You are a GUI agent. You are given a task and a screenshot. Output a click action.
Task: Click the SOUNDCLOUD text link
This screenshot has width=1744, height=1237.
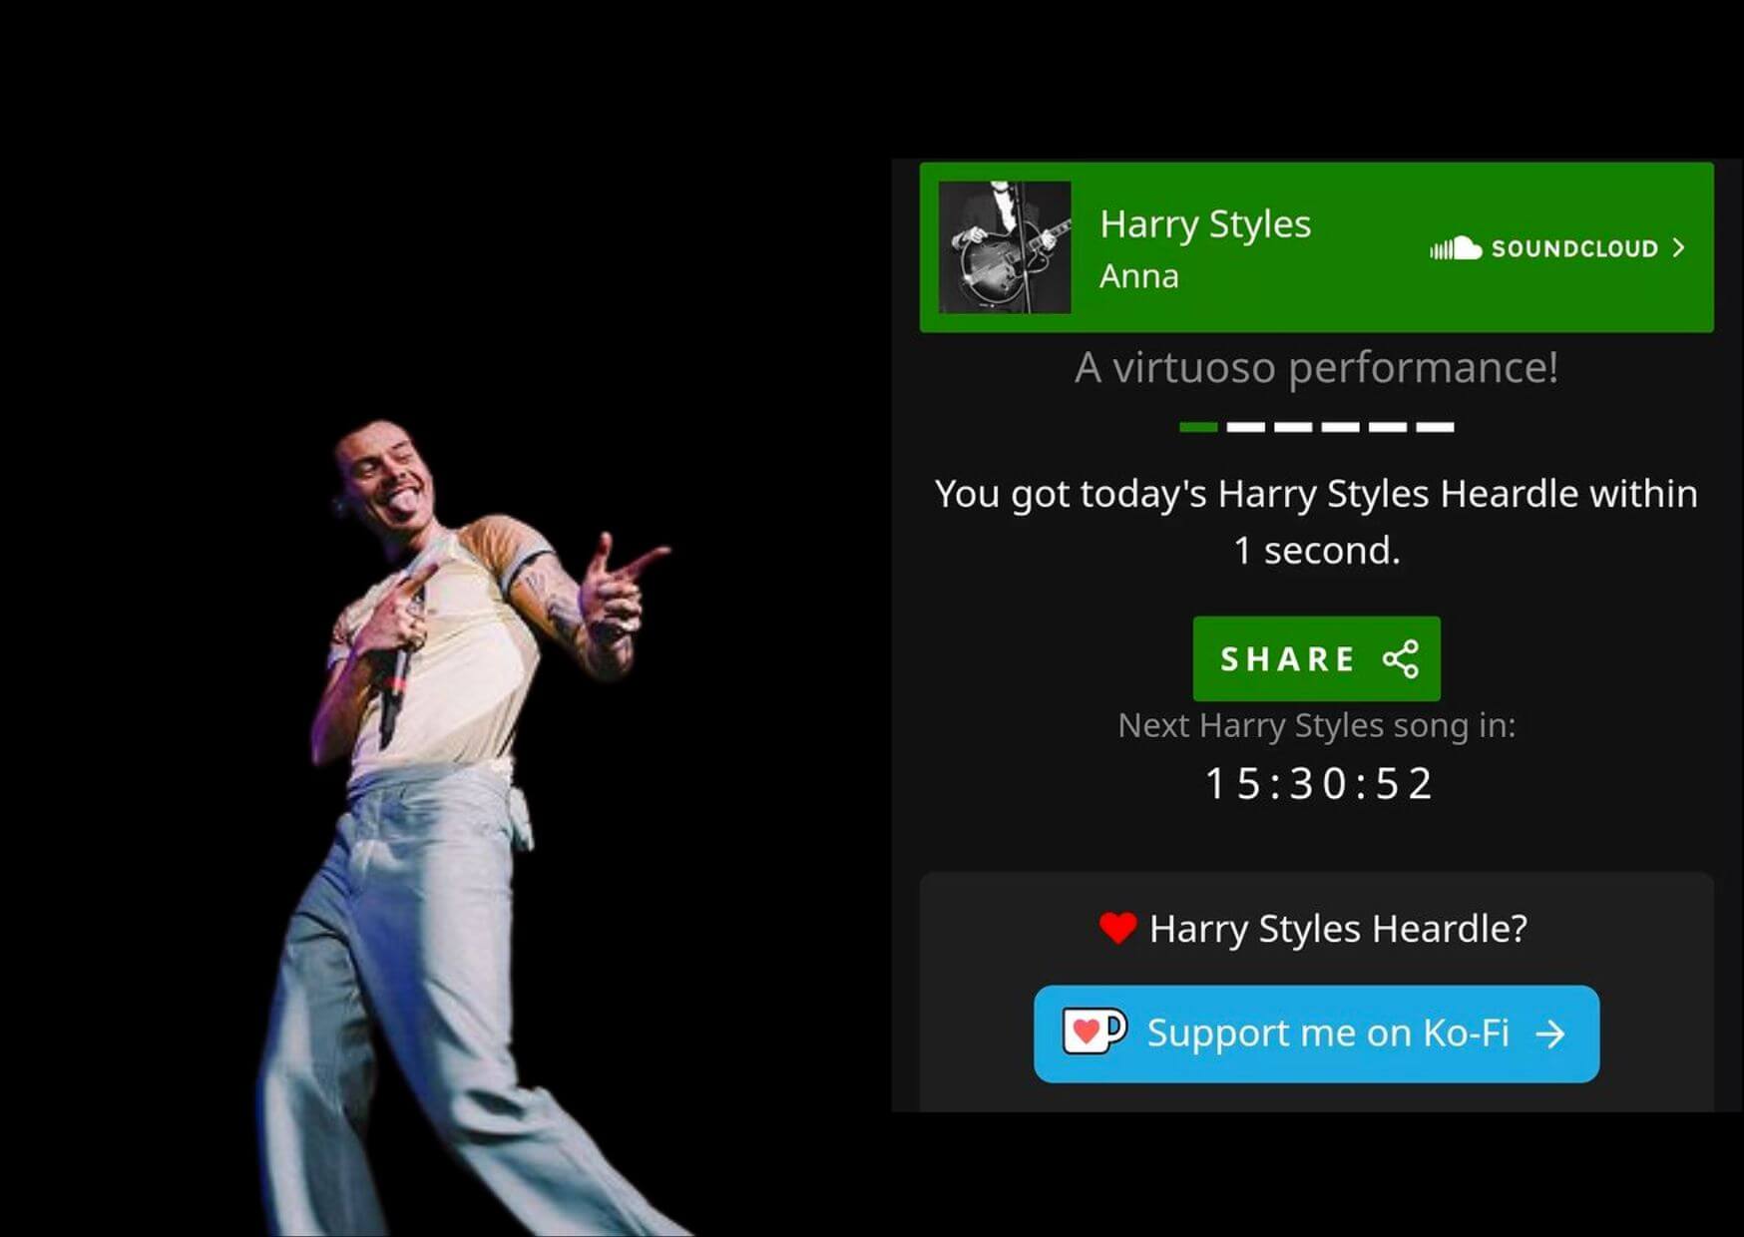coord(1573,248)
